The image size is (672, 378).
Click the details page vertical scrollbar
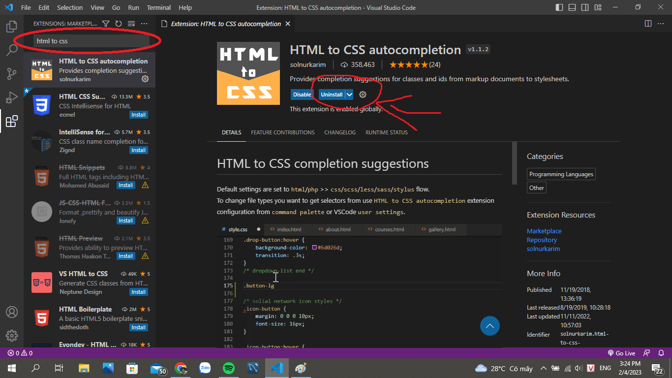[515, 162]
